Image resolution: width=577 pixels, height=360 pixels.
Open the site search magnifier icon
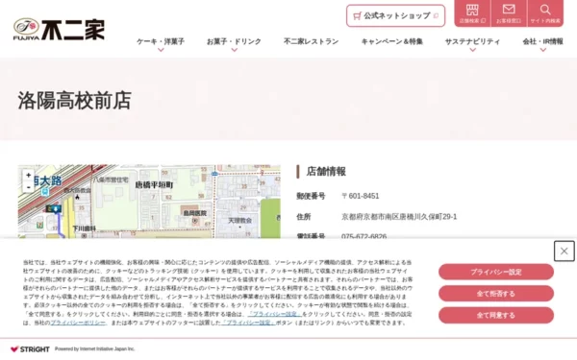(x=545, y=13)
